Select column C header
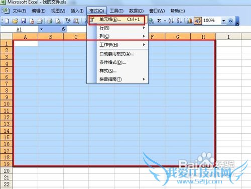Image resolution: width=251 pixels, height=189 pixels. [x=76, y=37]
